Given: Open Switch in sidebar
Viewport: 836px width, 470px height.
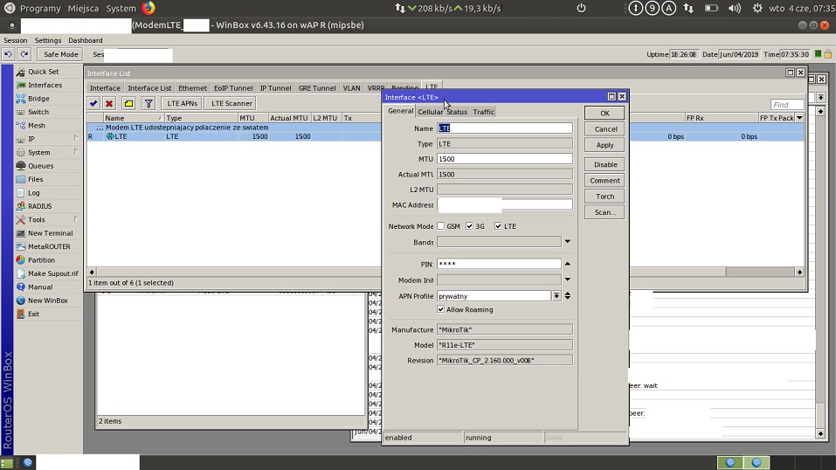Looking at the screenshot, I should (38, 112).
